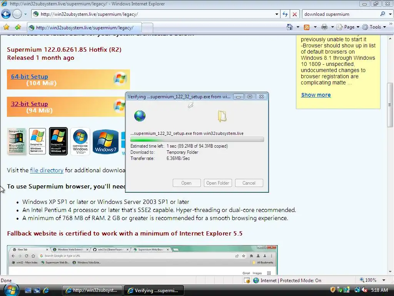The image size is (394, 296).
Task: Open the file directory link
Action: (x=47, y=170)
